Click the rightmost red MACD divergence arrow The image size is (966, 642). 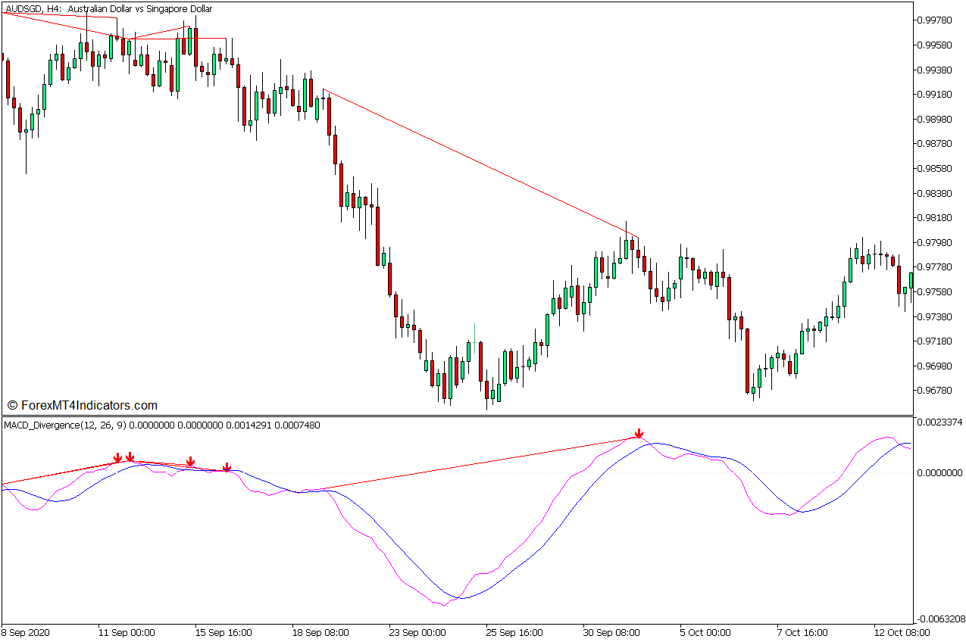pyautogui.click(x=639, y=434)
